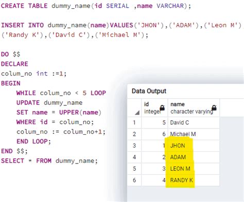Click the id cell of the ADAM row
The width and height of the screenshot is (244, 202).
pos(154,157)
